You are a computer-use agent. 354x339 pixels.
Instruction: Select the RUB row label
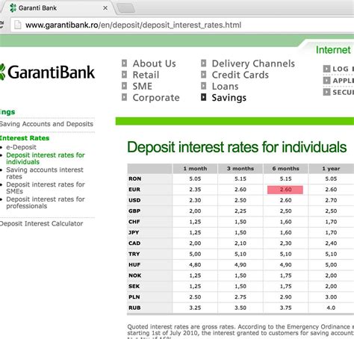[134, 308]
